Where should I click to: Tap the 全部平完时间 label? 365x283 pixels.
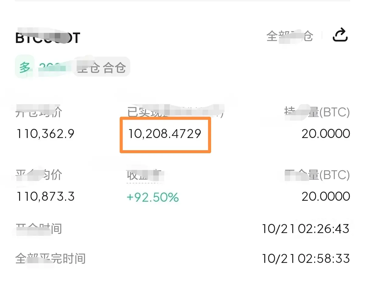(50, 259)
